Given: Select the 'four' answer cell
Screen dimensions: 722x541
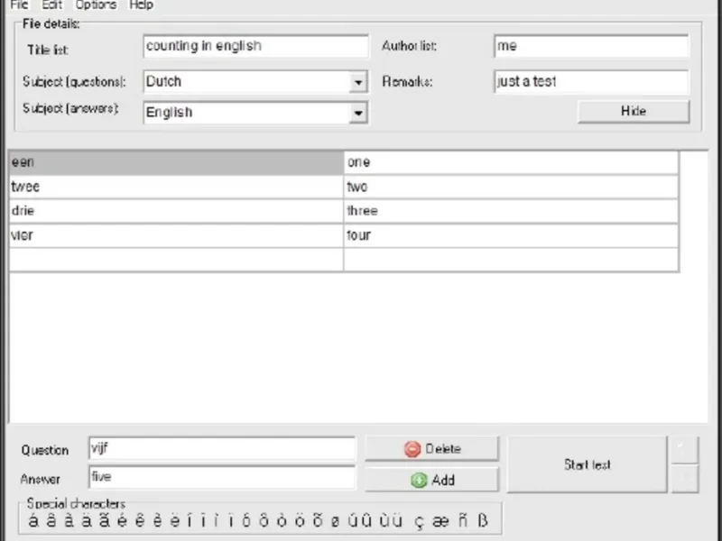Looking at the screenshot, I should click(x=511, y=235).
